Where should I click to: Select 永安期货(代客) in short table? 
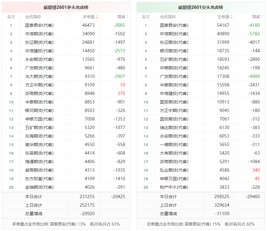tap(174, 136)
